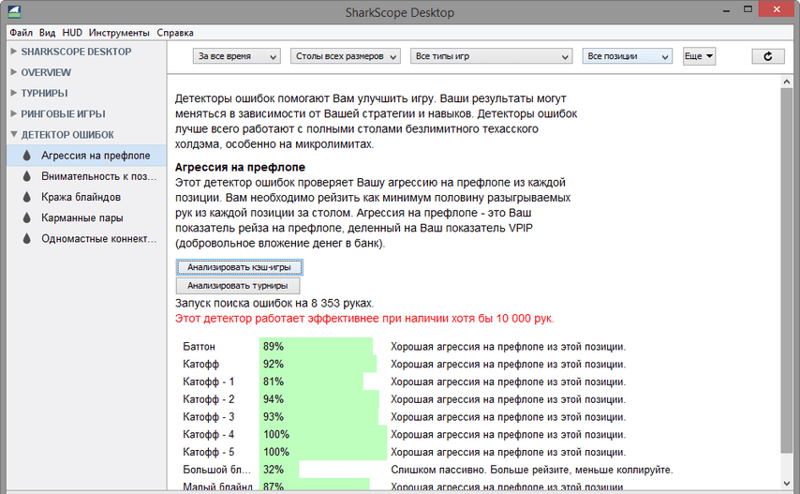Click the refresh icon button
This screenshot has height=494, width=800.
(768, 56)
